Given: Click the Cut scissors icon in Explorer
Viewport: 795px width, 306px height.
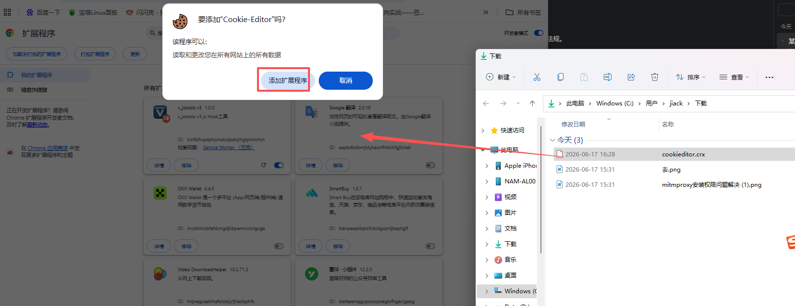Looking at the screenshot, I should (537, 77).
